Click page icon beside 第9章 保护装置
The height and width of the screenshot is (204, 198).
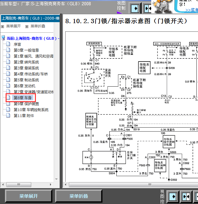(8, 104)
